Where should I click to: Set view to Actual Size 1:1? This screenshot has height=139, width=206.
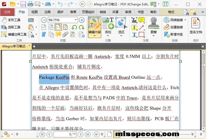[x=44, y=27]
